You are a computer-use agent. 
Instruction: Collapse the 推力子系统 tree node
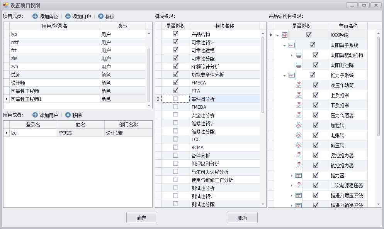point(285,76)
